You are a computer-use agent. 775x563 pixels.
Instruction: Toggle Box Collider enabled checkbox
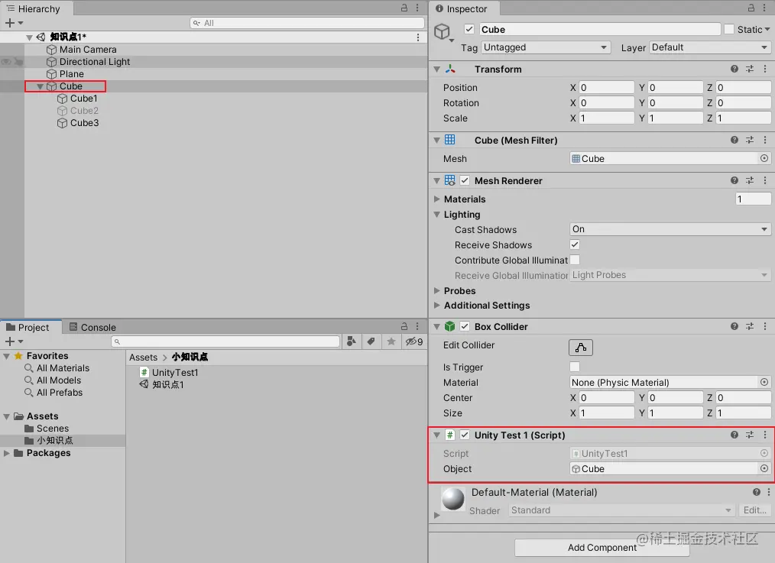tap(465, 326)
